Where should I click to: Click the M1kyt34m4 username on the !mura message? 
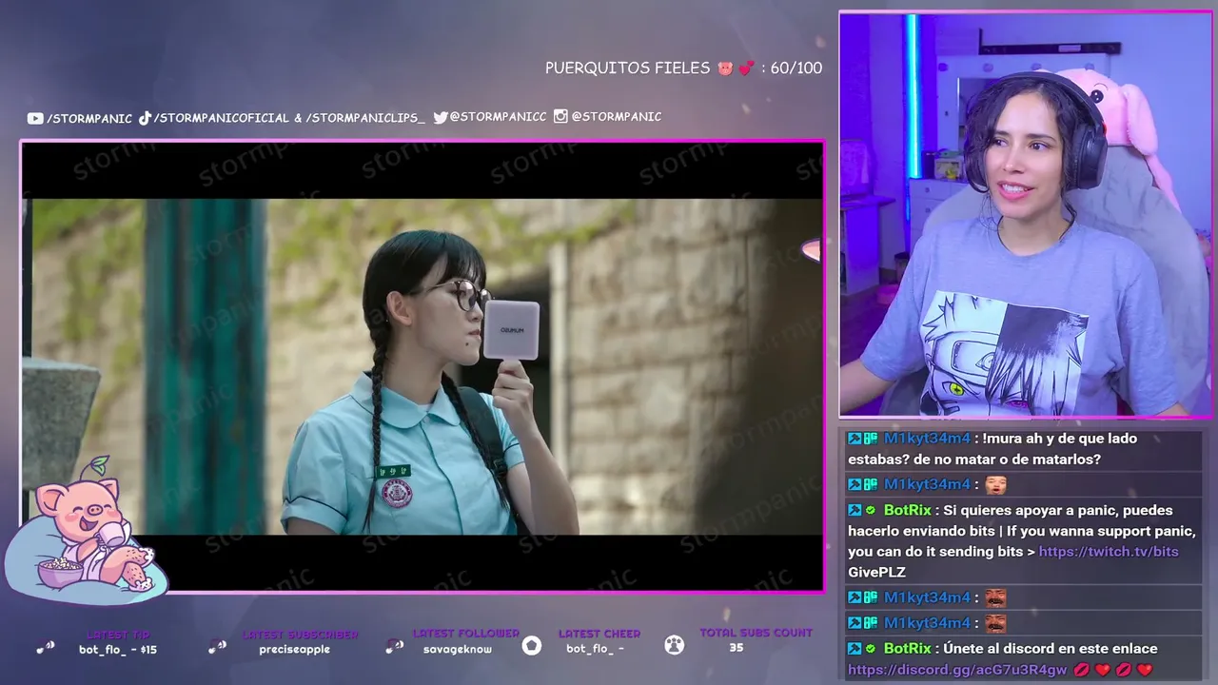(x=927, y=439)
